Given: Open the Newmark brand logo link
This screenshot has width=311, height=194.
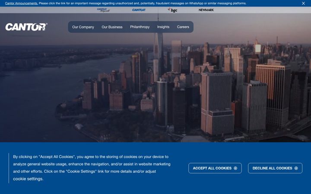Looking at the screenshot, I should pos(206,10).
